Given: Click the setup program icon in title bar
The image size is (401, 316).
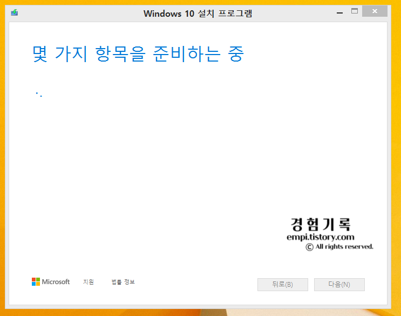Looking at the screenshot, I should (15, 12).
